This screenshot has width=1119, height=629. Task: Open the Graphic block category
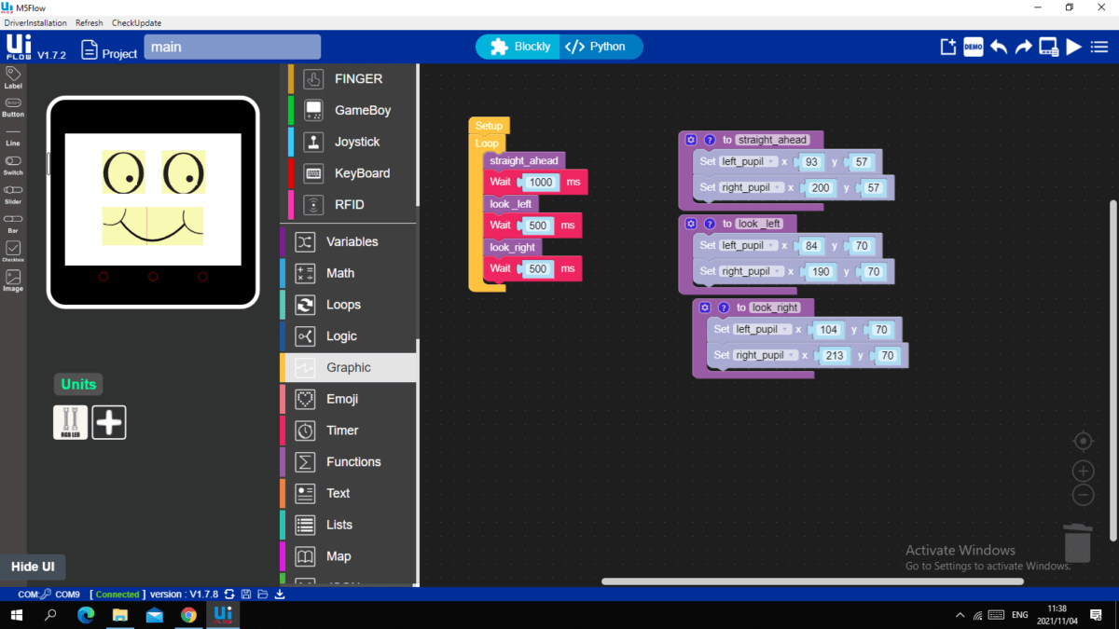click(x=348, y=367)
